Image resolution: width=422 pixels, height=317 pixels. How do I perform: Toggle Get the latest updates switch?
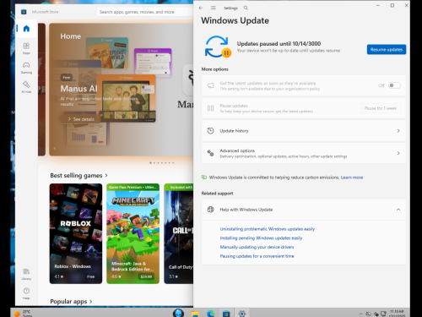394,85
